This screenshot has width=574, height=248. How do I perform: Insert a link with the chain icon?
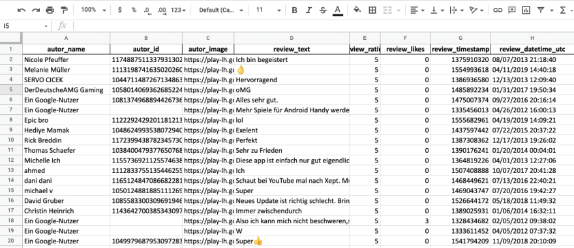pyautogui.click(x=497, y=10)
